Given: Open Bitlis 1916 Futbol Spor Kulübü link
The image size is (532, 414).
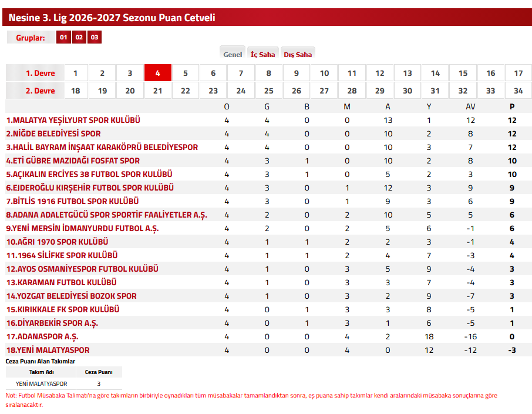Looking at the screenshot, I should (73, 201).
